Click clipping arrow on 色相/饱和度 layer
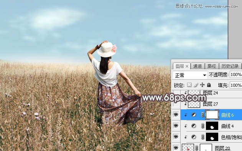The width and height of the screenshot is (242, 151). tap(186, 137)
